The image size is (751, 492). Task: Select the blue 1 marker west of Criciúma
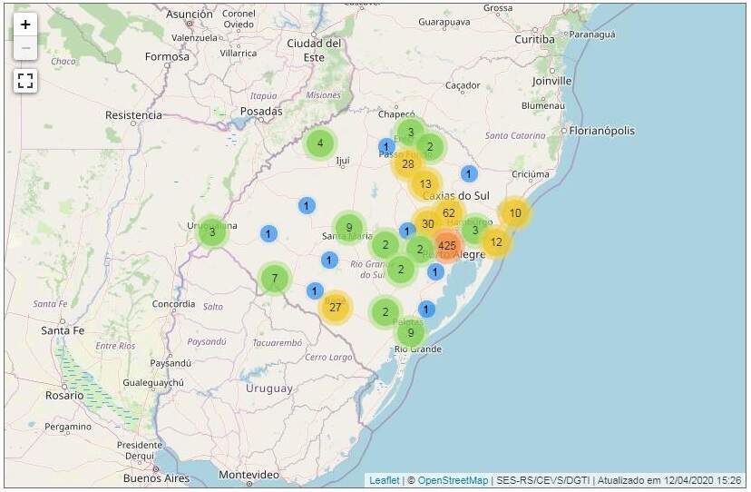pos(469,173)
